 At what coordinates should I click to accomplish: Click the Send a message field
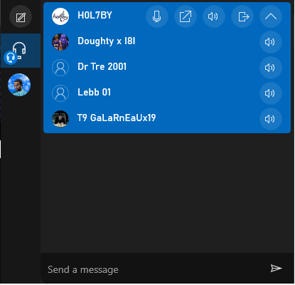[154, 269]
